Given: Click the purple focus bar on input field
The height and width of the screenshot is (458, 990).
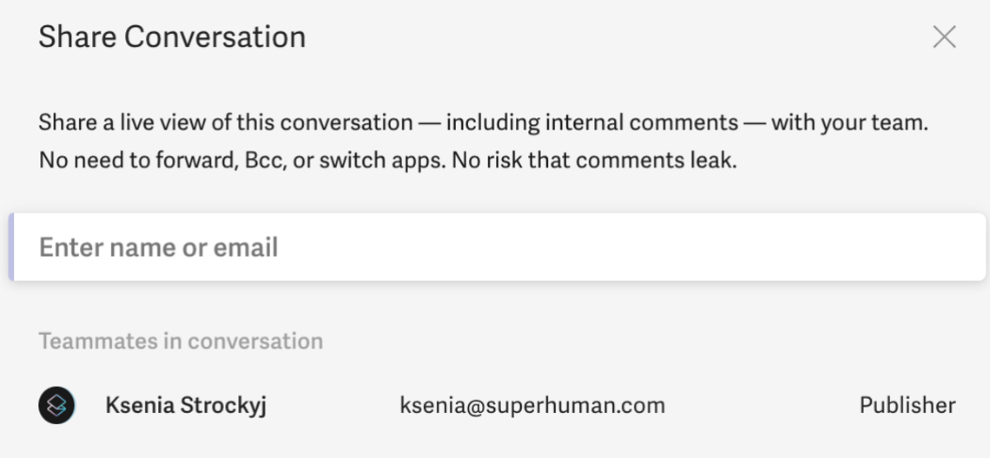Looking at the screenshot, I should tap(11, 247).
